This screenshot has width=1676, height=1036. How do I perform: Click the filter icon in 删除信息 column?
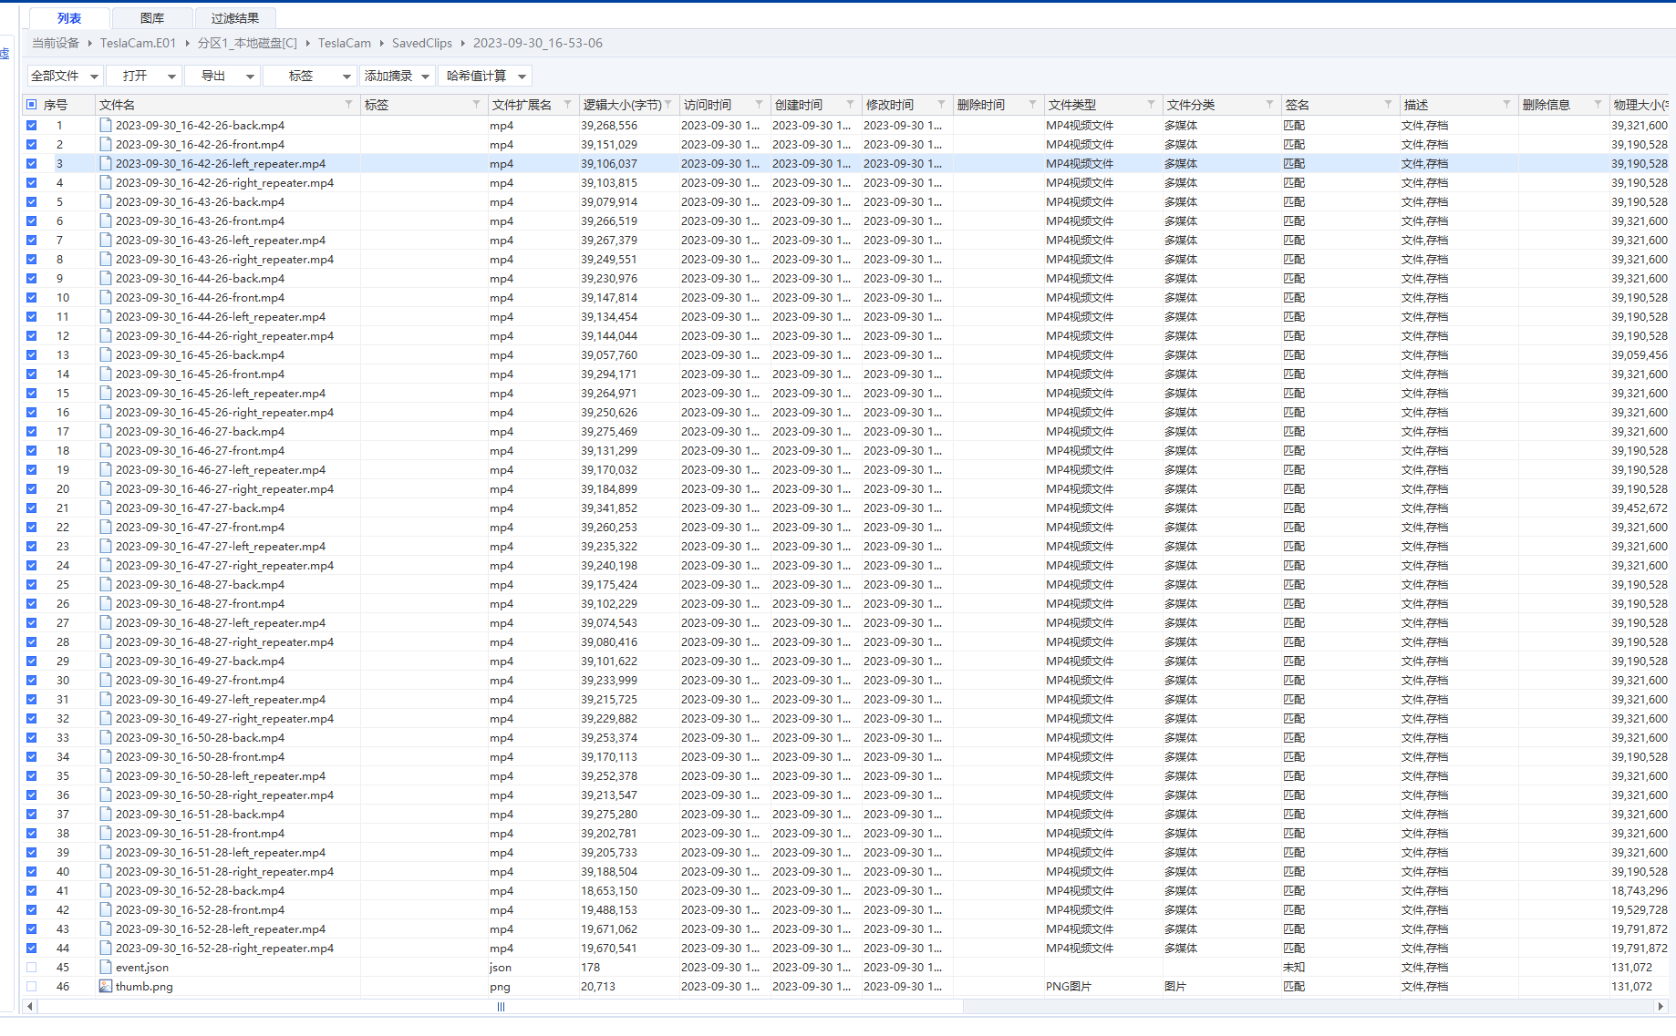[1598, 105]
